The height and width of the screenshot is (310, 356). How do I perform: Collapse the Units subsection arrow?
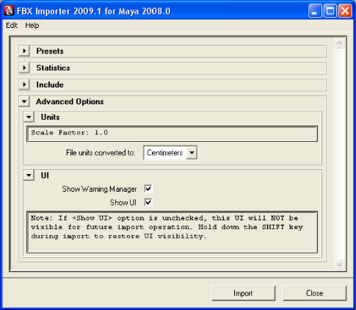29,117
